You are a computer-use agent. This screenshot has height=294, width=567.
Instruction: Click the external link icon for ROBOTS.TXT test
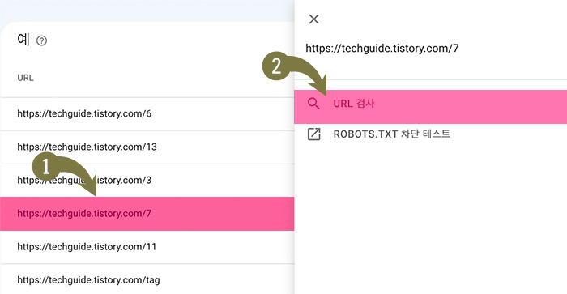point(313,134)
